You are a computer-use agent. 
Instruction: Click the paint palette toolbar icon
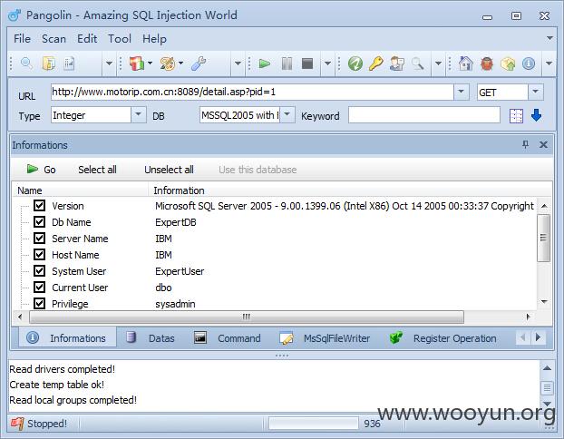coord(168,63)
